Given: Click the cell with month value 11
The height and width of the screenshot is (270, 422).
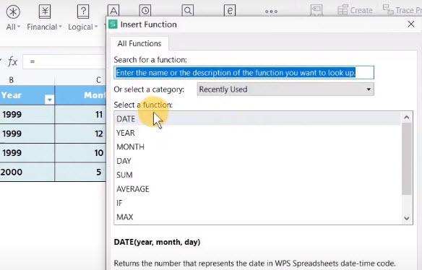Looking at the screenshot, I should pyautogui.click(x=80, y=115).
